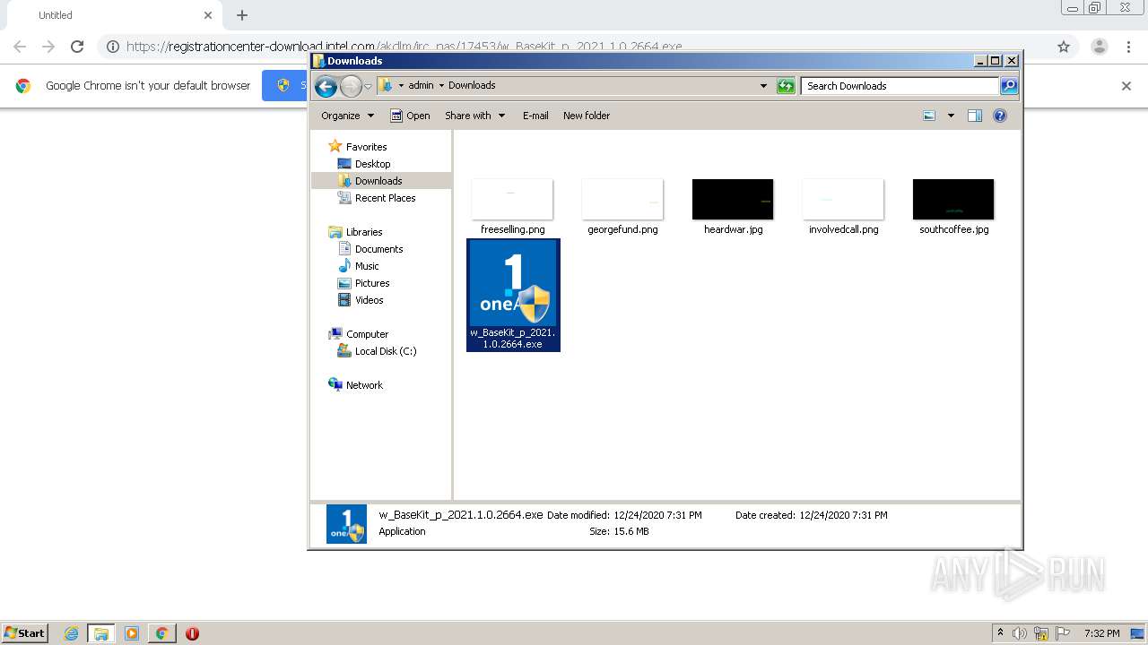Click the w_BaseKit filename label in the file list
The height and width of the screenshot is (645, 1148).
click(x=513, y=338)
